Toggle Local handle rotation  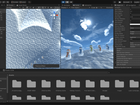pos(23,2)
